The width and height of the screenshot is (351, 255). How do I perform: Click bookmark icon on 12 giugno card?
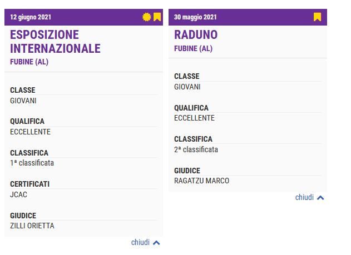pyautogui.click(x=157, y=17)
